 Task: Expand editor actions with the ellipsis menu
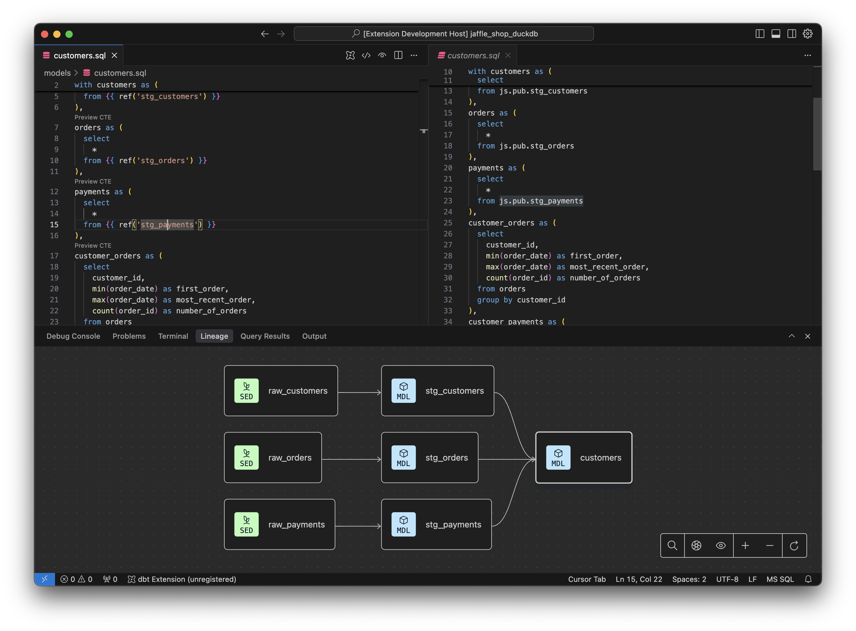pos(414,55)
